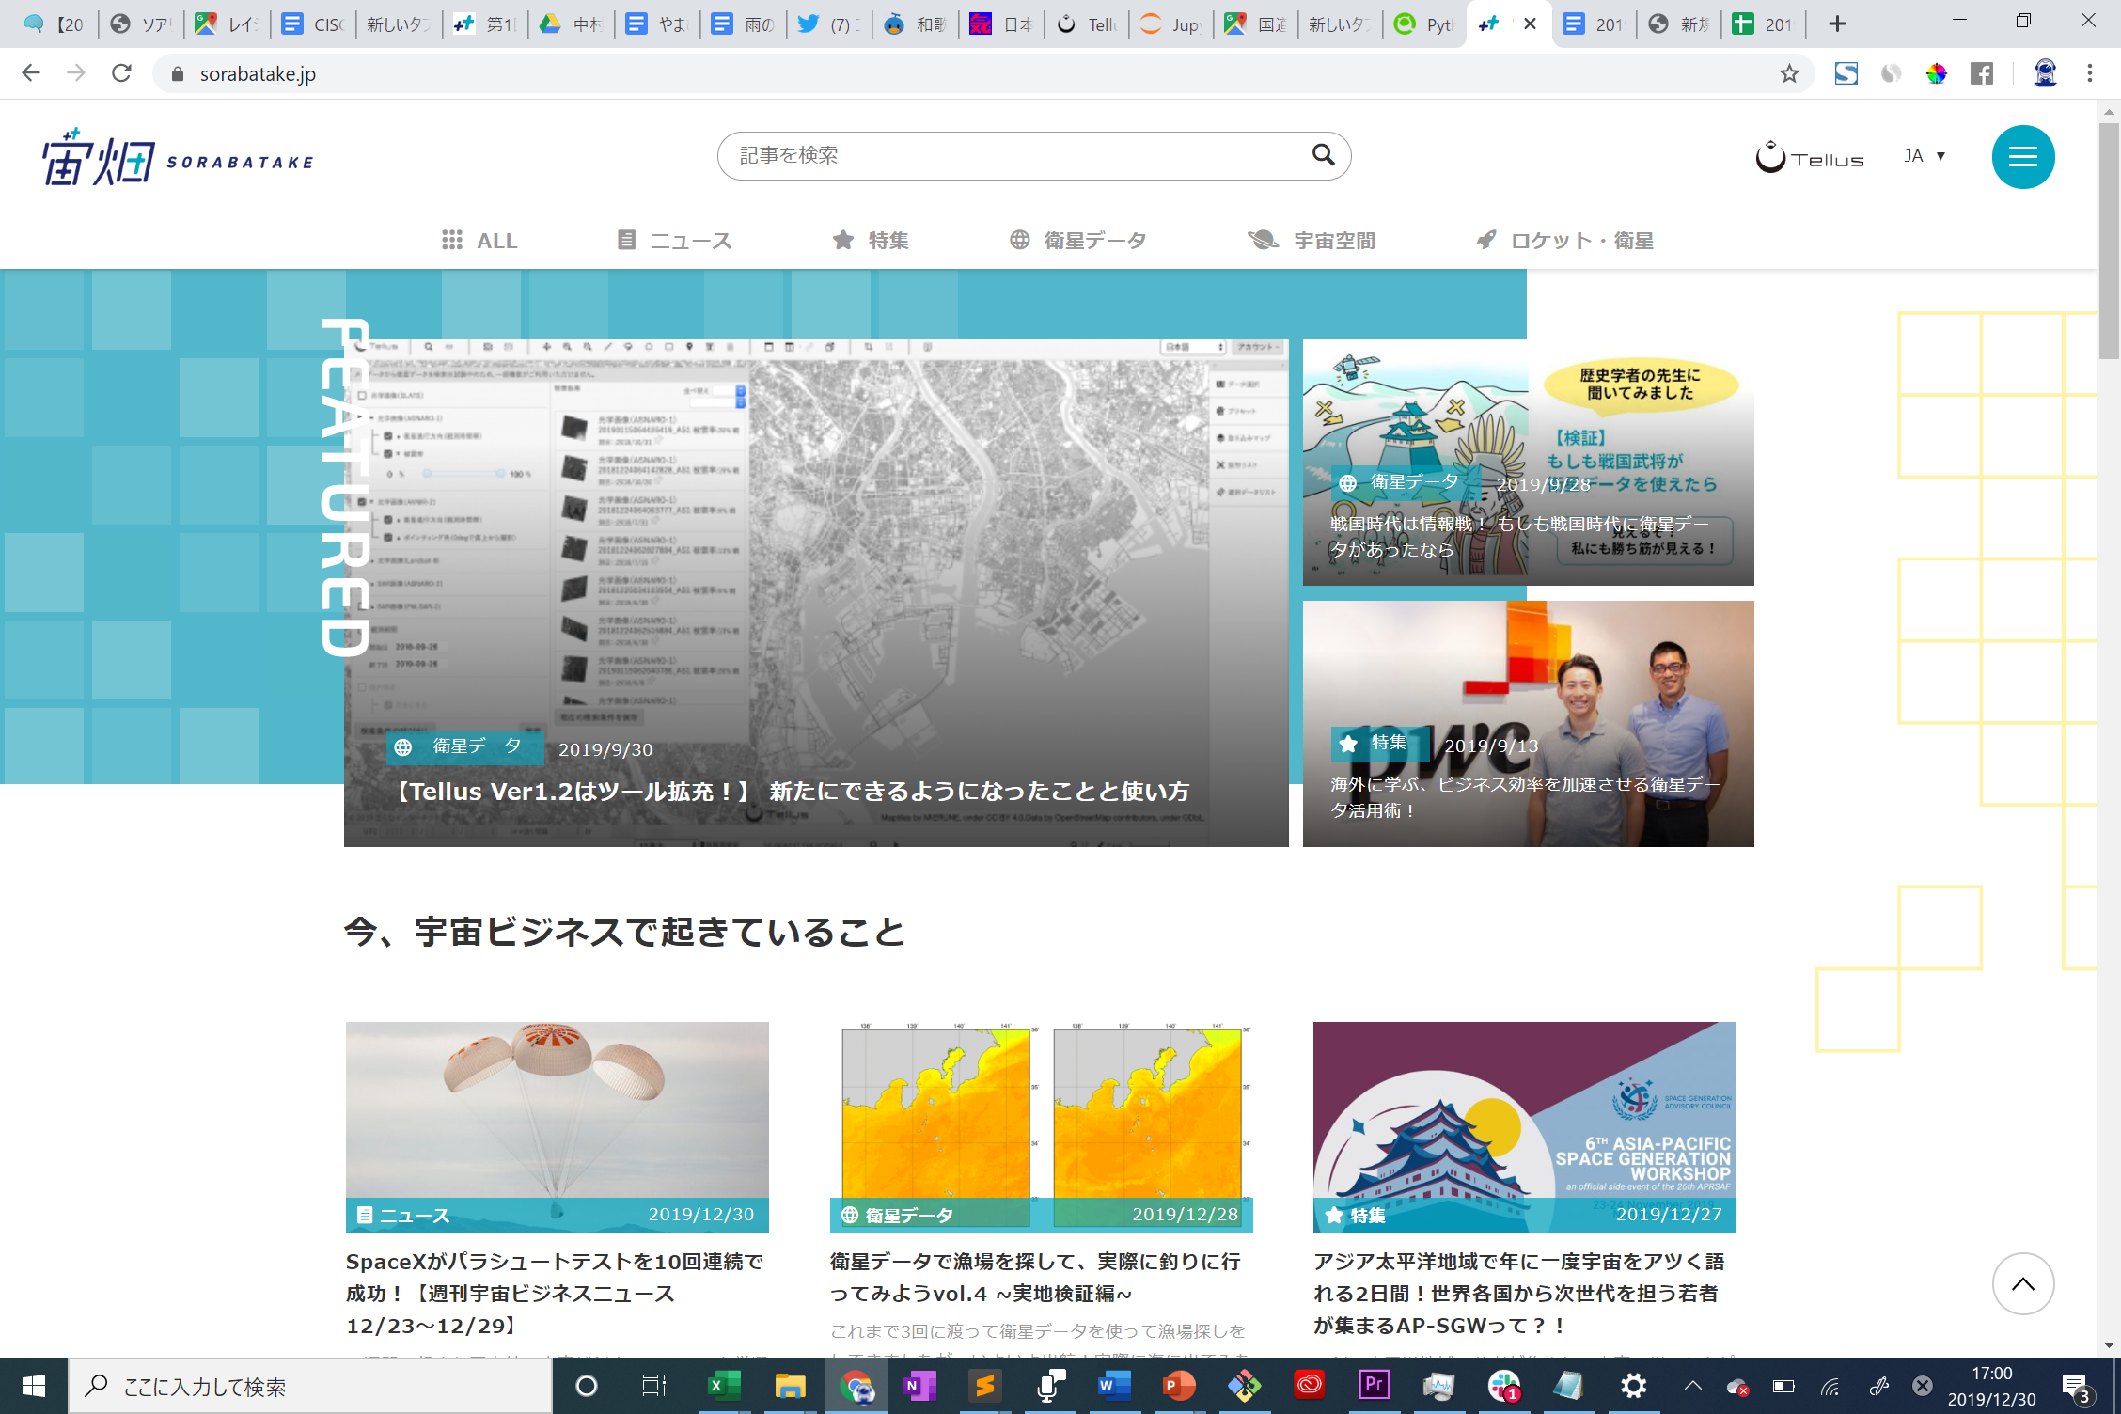Click the 特集 tag on the PwC featured card

point(1380,744)
